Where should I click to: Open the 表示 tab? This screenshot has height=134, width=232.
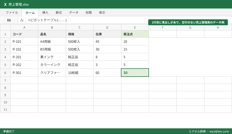click(102, 13)
